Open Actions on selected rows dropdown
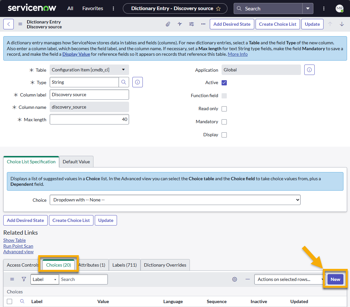This screenshot has height=307, width=350. coord(289,279)
